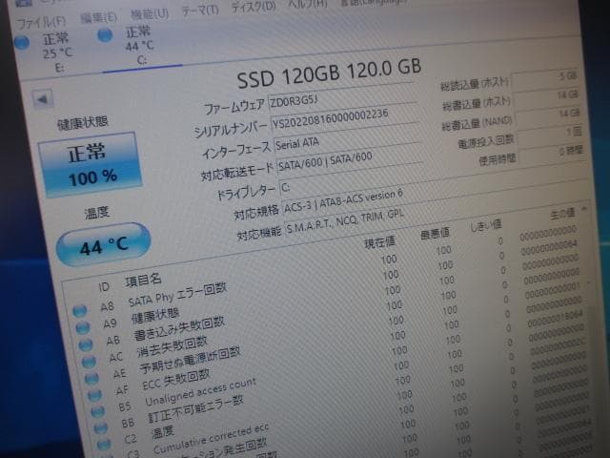Open the ファイル(F) menu

point(41,23)
